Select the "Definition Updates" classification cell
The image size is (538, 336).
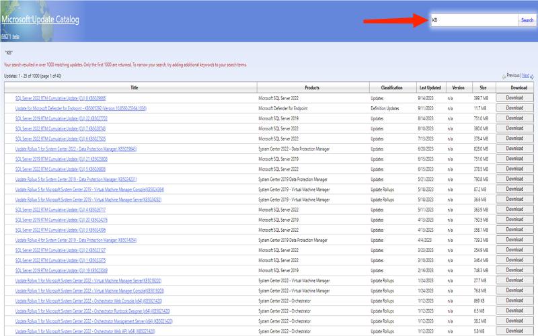(385, 108)
